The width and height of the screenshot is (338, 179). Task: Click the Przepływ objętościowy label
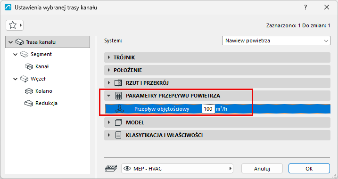tap(162, 109)
